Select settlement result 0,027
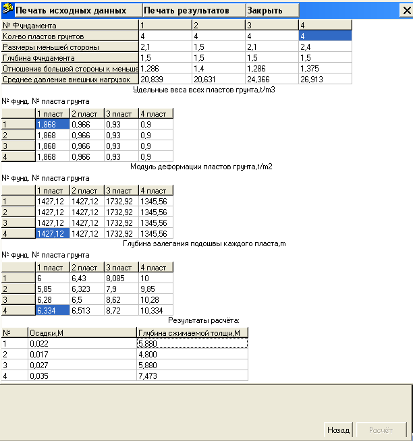 point(82,365)
